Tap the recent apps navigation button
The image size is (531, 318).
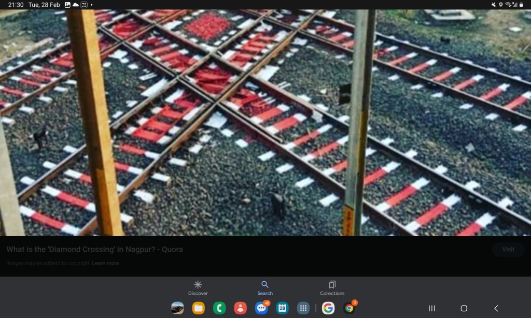click(x=431, y=308)
